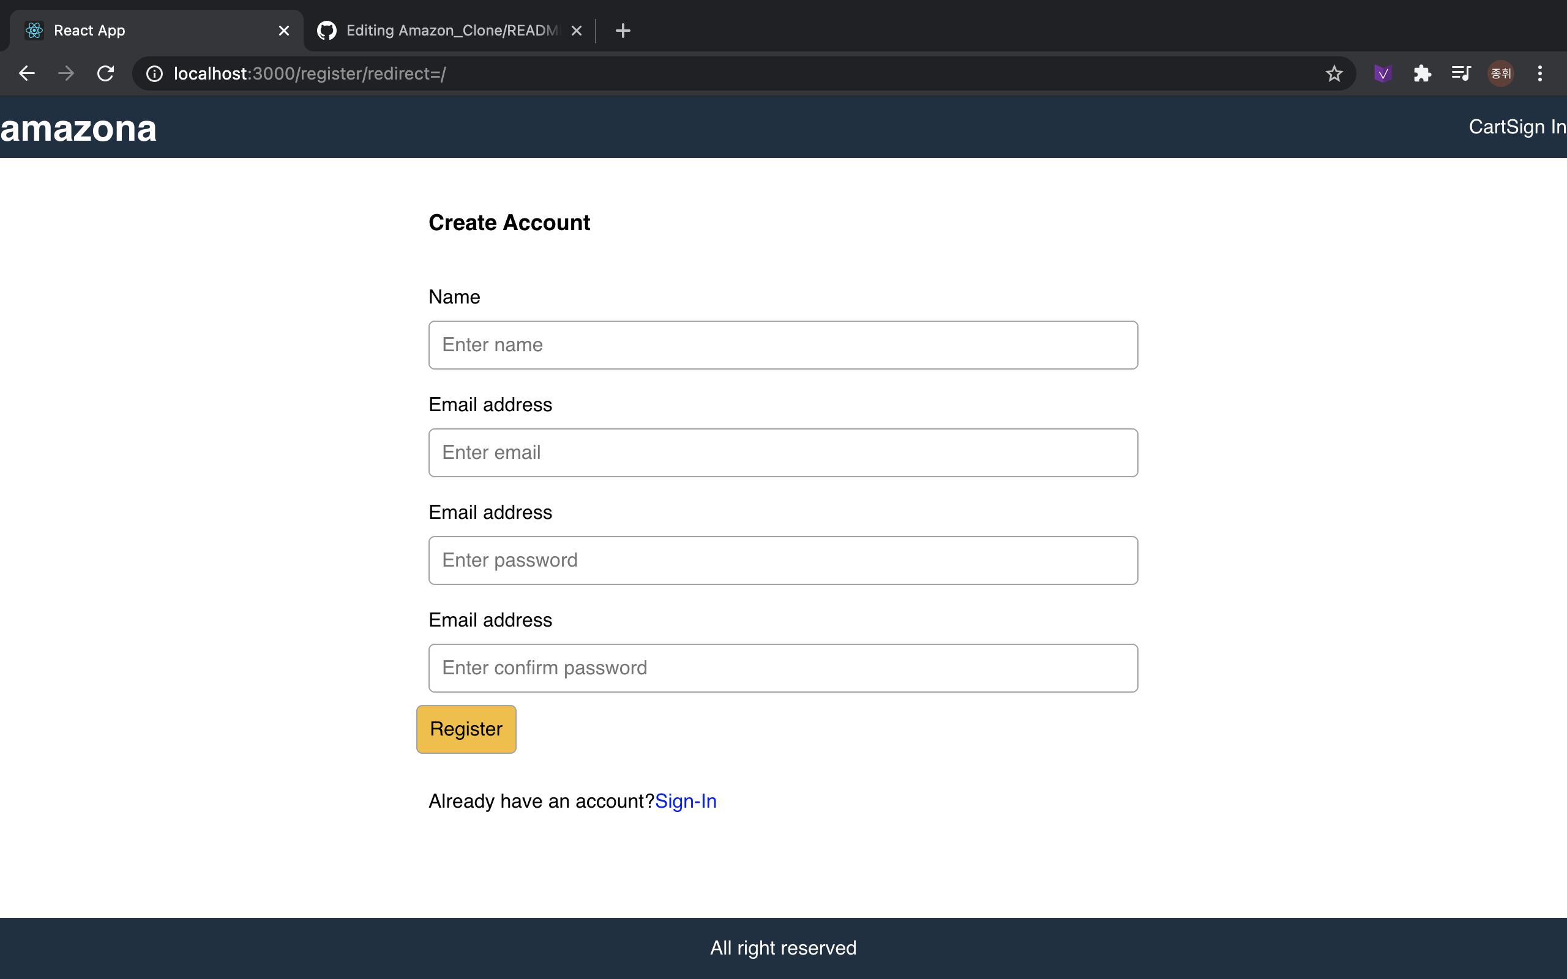Click into the Enter email field

(x=783, y=453)
